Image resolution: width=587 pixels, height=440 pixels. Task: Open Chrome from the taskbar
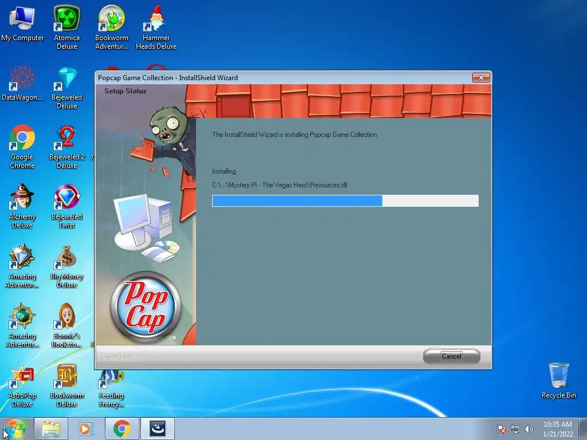122,429
